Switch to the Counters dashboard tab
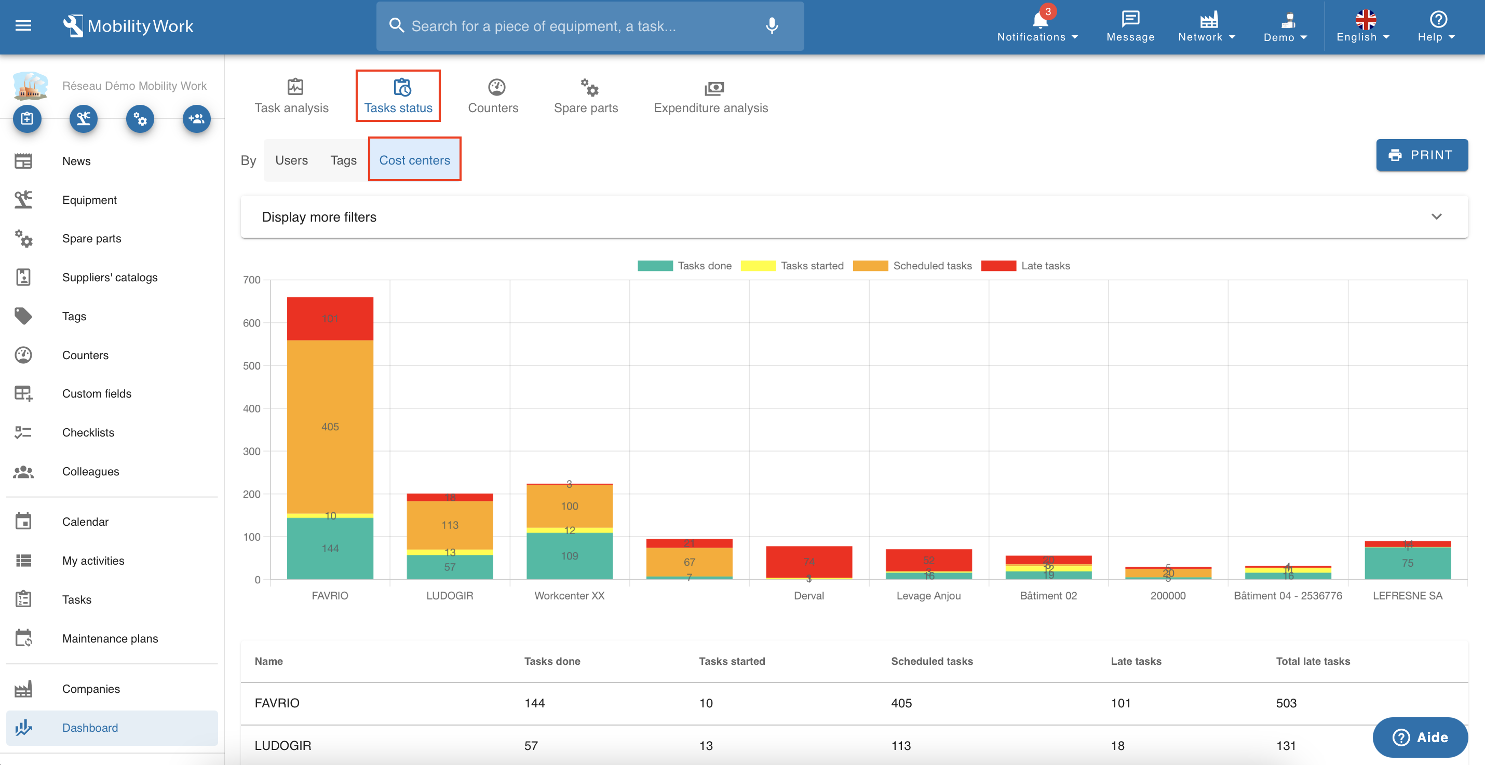The height and width of the screenshot is (765, 1485). (493, 96)
